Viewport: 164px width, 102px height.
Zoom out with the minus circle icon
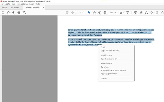point(99,13)
